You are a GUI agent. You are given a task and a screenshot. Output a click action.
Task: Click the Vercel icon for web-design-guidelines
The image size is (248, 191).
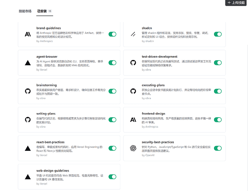(28, 177)
